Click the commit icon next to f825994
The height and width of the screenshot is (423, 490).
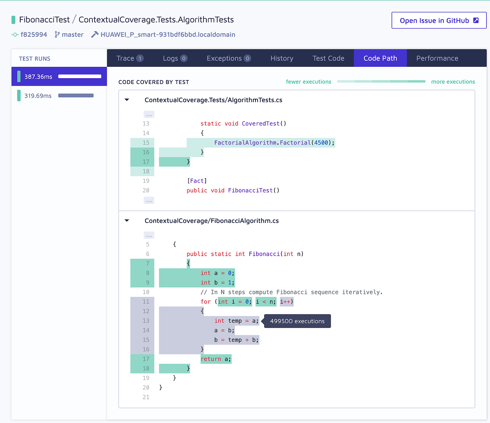coord(14,35)
